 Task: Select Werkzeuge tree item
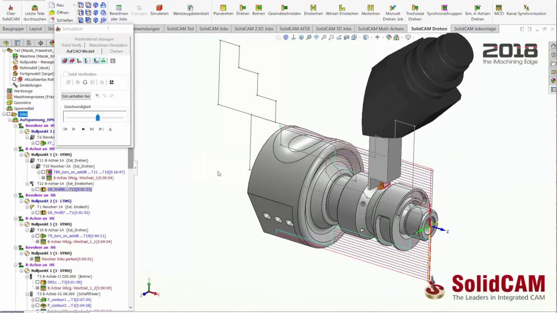click(23, 91)
